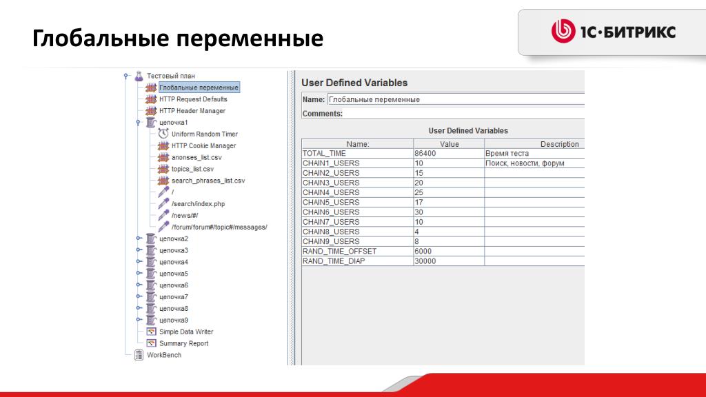Select HTTP Request Defaults in tree
The height and width of the screenshot is (397, 706).
192,99
